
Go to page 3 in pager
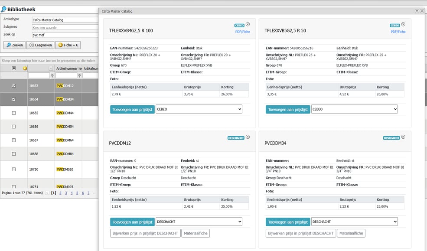tap(66, 193)
